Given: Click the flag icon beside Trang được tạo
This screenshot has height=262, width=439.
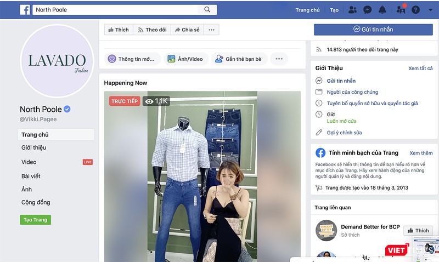Looking at the screenshot, I should (319, 187).
